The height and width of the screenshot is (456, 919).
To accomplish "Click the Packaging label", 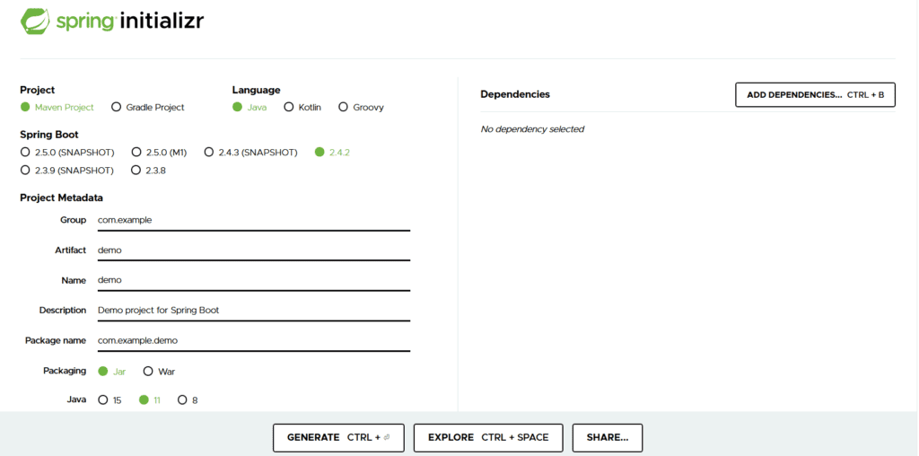I will 65,371.
